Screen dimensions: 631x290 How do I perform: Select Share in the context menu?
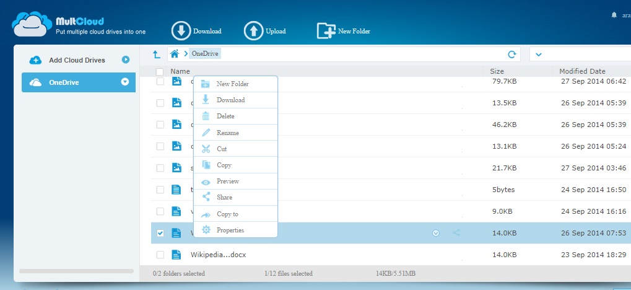point(235,197)
